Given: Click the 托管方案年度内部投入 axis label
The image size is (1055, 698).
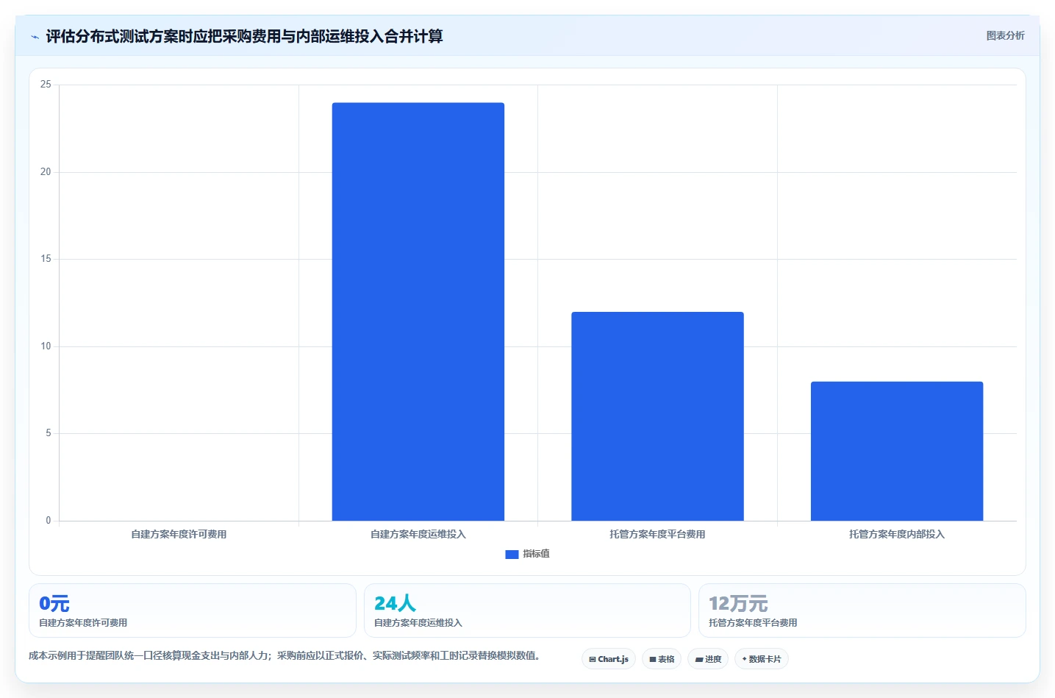Looking at the screenshot, I should [x=897, y=534].
